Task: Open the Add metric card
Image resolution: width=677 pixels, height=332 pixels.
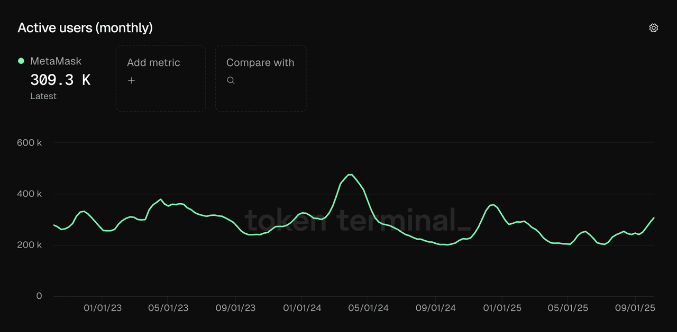Action: tap(161, 78)
